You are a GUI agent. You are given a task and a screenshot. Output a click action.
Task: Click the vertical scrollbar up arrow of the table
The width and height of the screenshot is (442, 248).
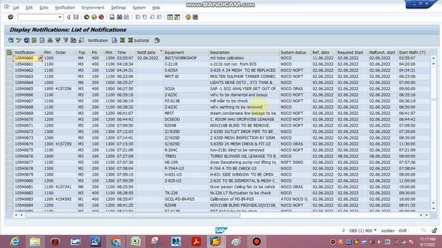coord(434,58)
